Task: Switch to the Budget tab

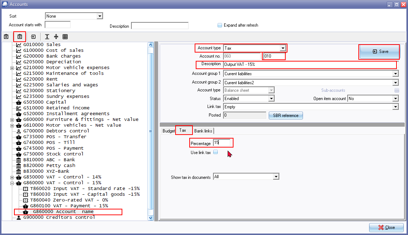Action: click(x=168, y=131)
